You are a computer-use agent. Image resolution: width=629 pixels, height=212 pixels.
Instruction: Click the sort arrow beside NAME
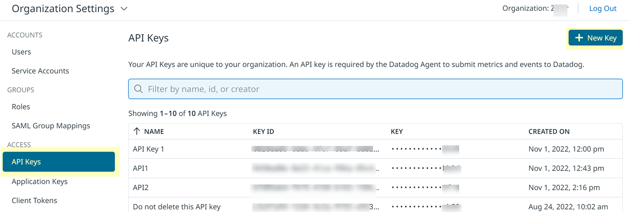[137, 131]
